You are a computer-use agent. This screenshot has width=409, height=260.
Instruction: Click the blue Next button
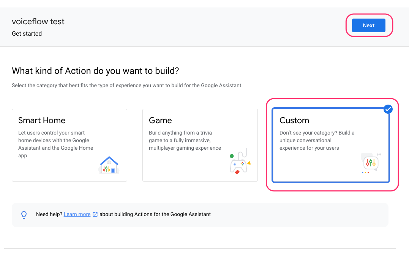click(x=368, y=25)
